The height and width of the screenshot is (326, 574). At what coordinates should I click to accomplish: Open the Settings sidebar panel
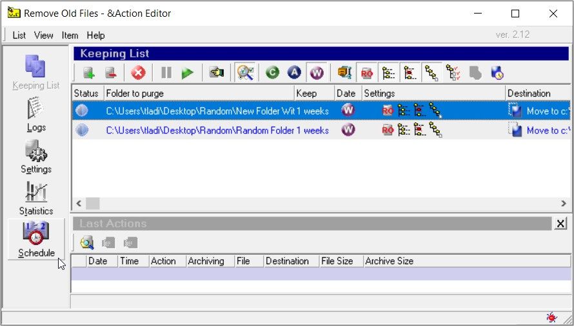36,156
